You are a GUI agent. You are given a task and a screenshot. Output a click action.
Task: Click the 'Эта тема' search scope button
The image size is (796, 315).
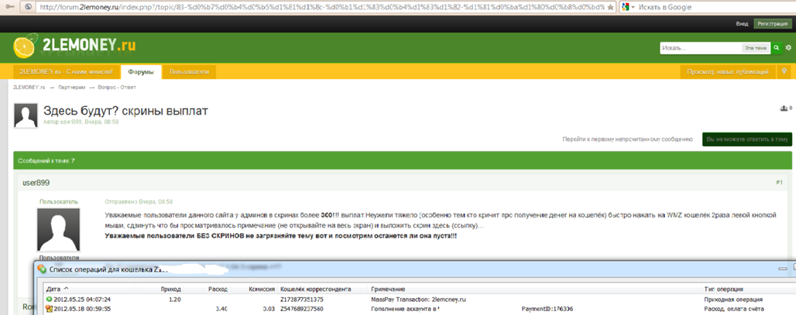point(756,48)
